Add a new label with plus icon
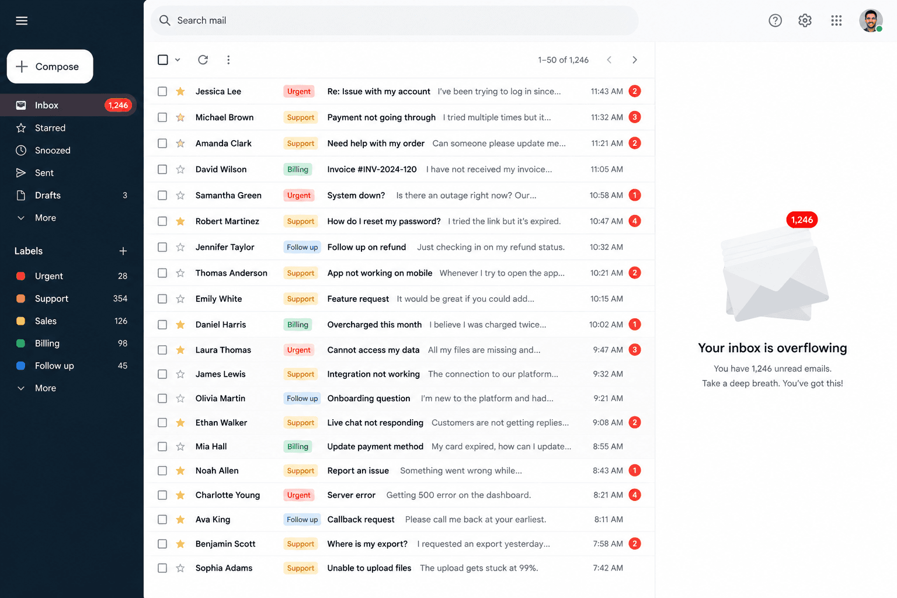The image size is (897, 598). (x=123, y=251)
